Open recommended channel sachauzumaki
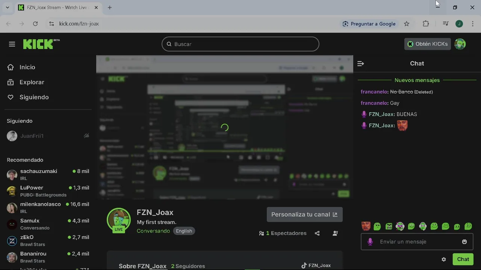This screenshot has height=270, width=481. point(48,174)
